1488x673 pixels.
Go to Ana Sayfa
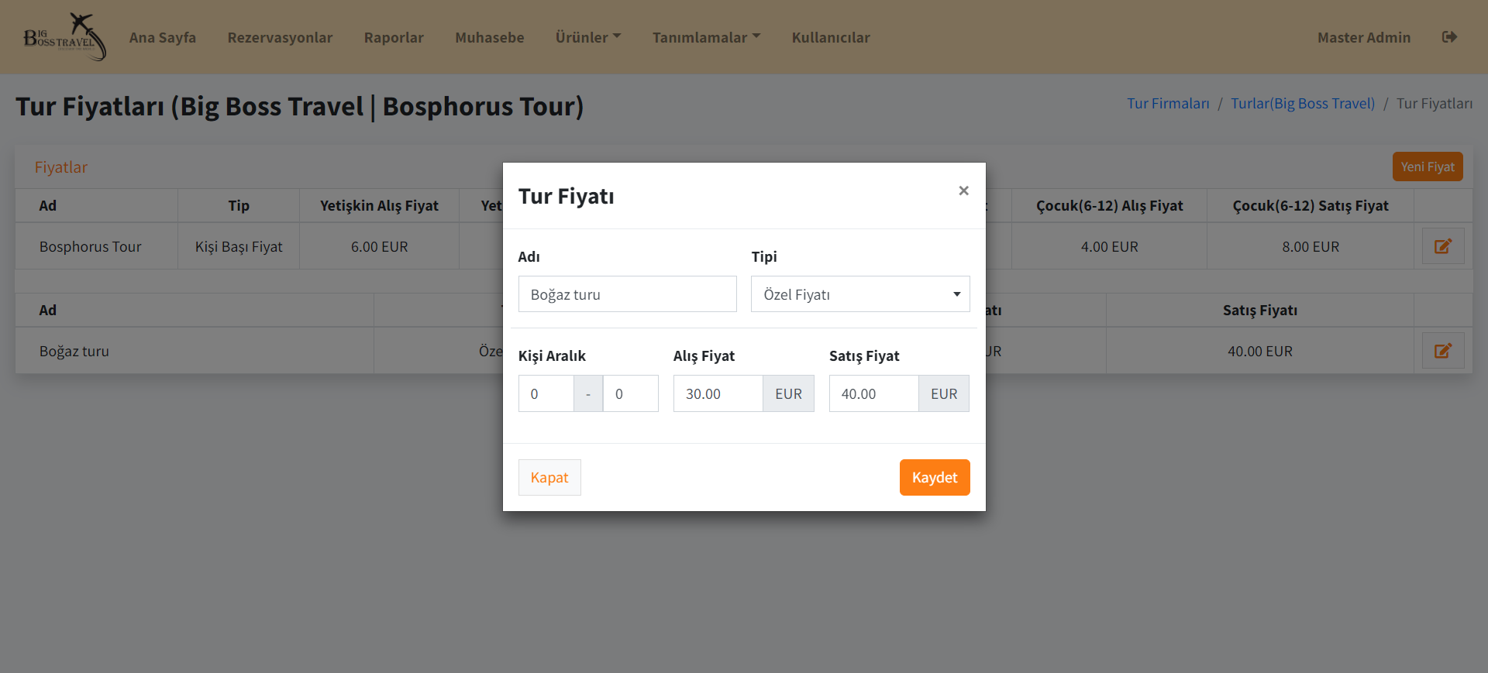[163, 37]
